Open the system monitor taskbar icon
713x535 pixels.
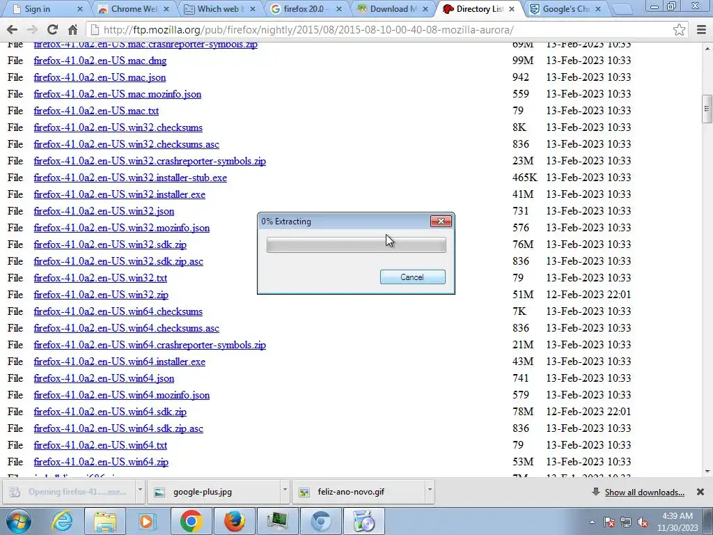coord(278,521)
